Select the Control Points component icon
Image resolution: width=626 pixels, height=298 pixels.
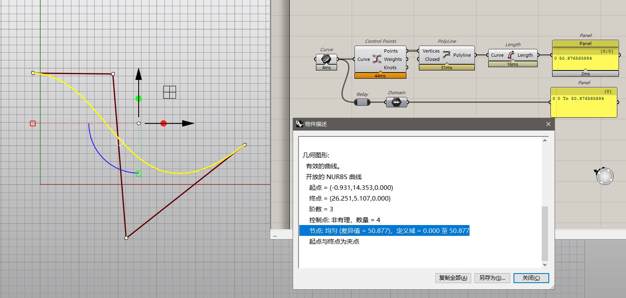(x=377, y=59)
